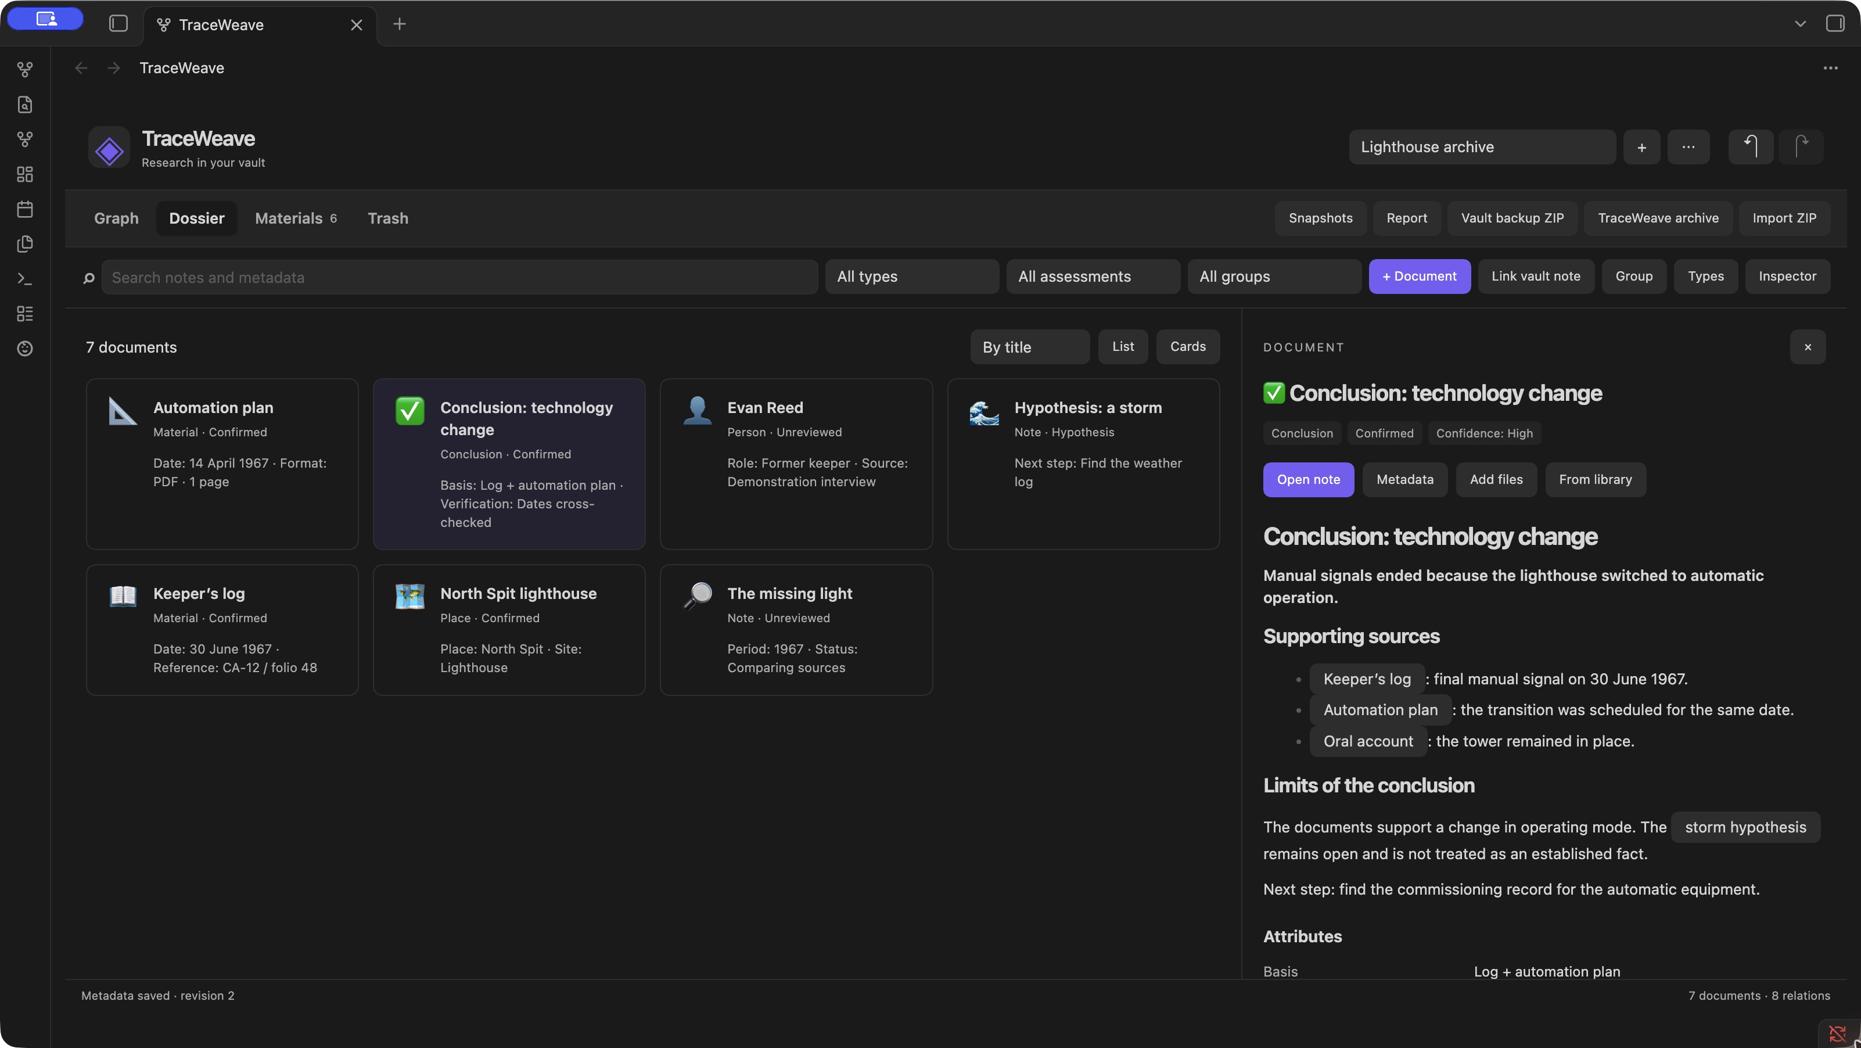Screen dimensions: 1861x1048
Task: Open the North Spit lighthouse card
Action: (x=509, y=630)
